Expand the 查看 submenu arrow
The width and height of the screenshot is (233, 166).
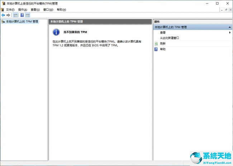coord(230,33)
